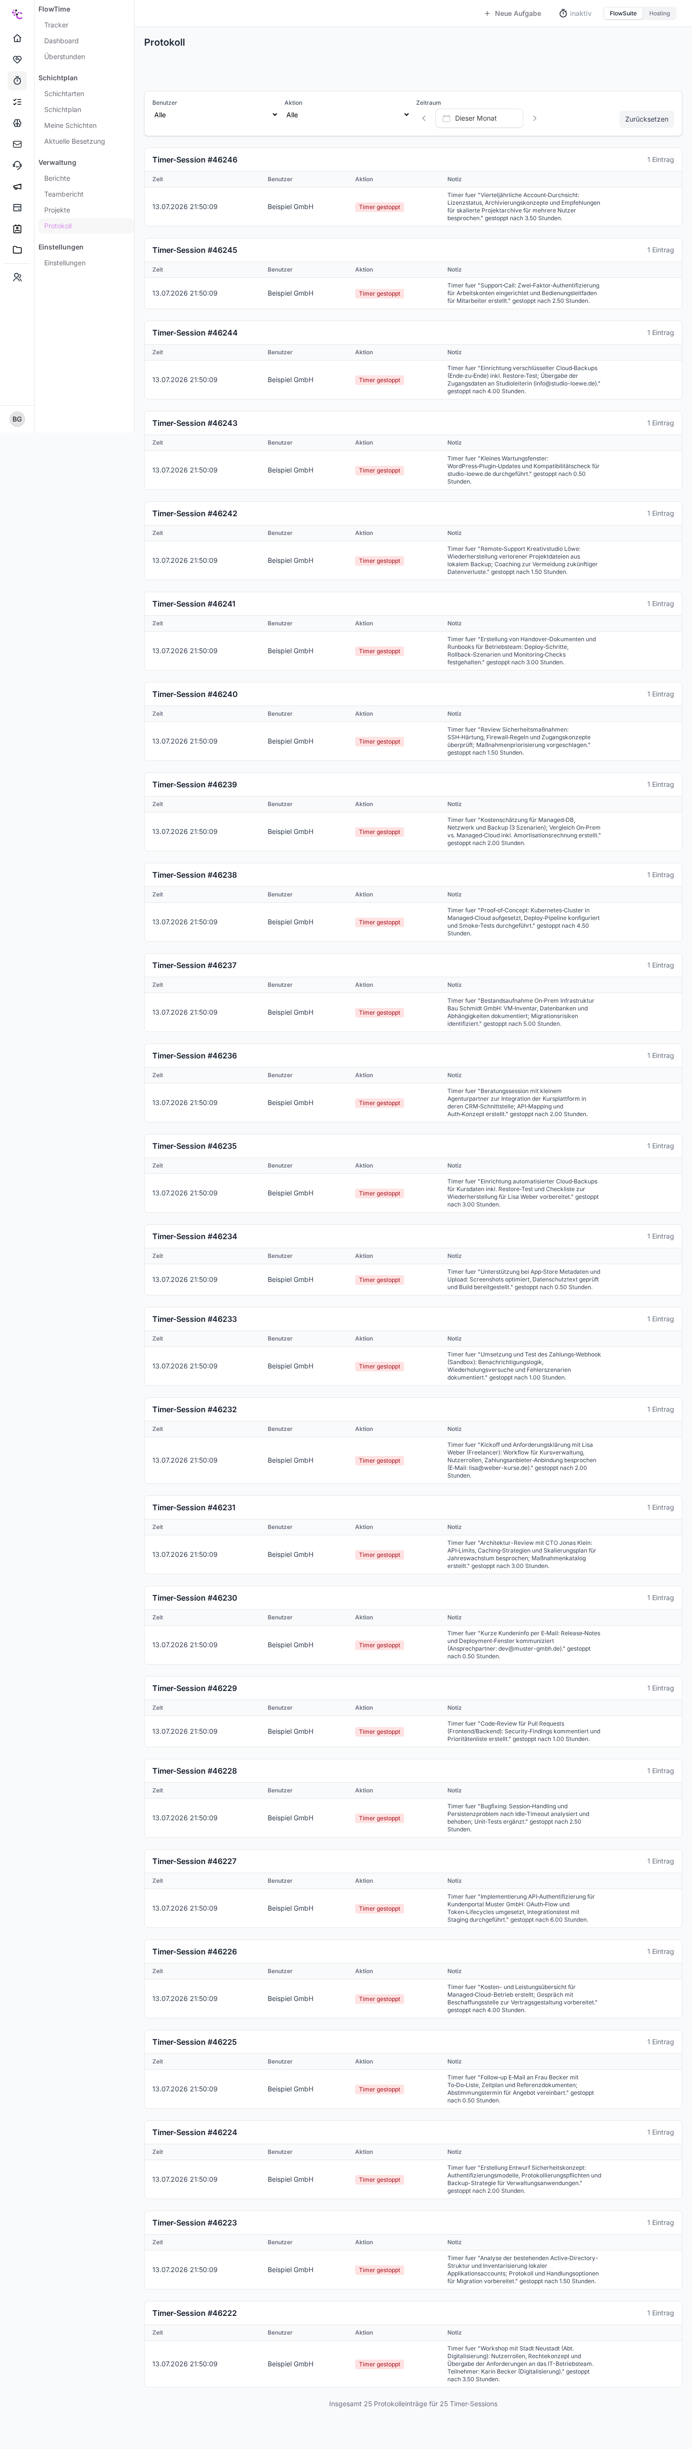Click the Zurücksetzen button
This screenshot has width=692, height=2449.
[646, 119]
